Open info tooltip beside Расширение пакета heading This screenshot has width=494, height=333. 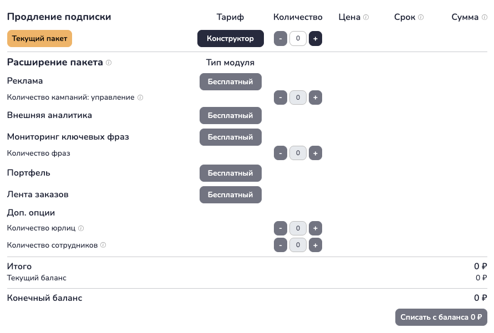(x=109, y=62)
